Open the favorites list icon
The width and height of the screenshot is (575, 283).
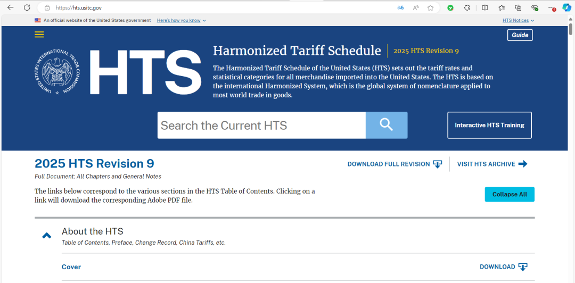[x=502, y=7]
